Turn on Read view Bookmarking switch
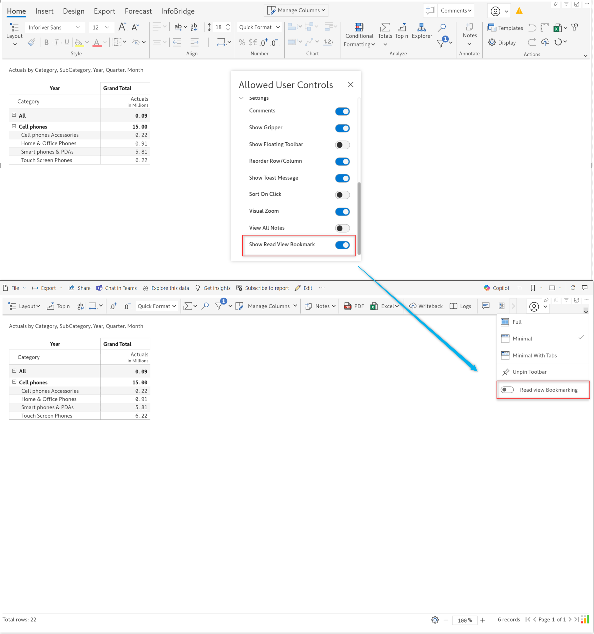This screenshot has width=594, height=634. (x=507, y=390)
